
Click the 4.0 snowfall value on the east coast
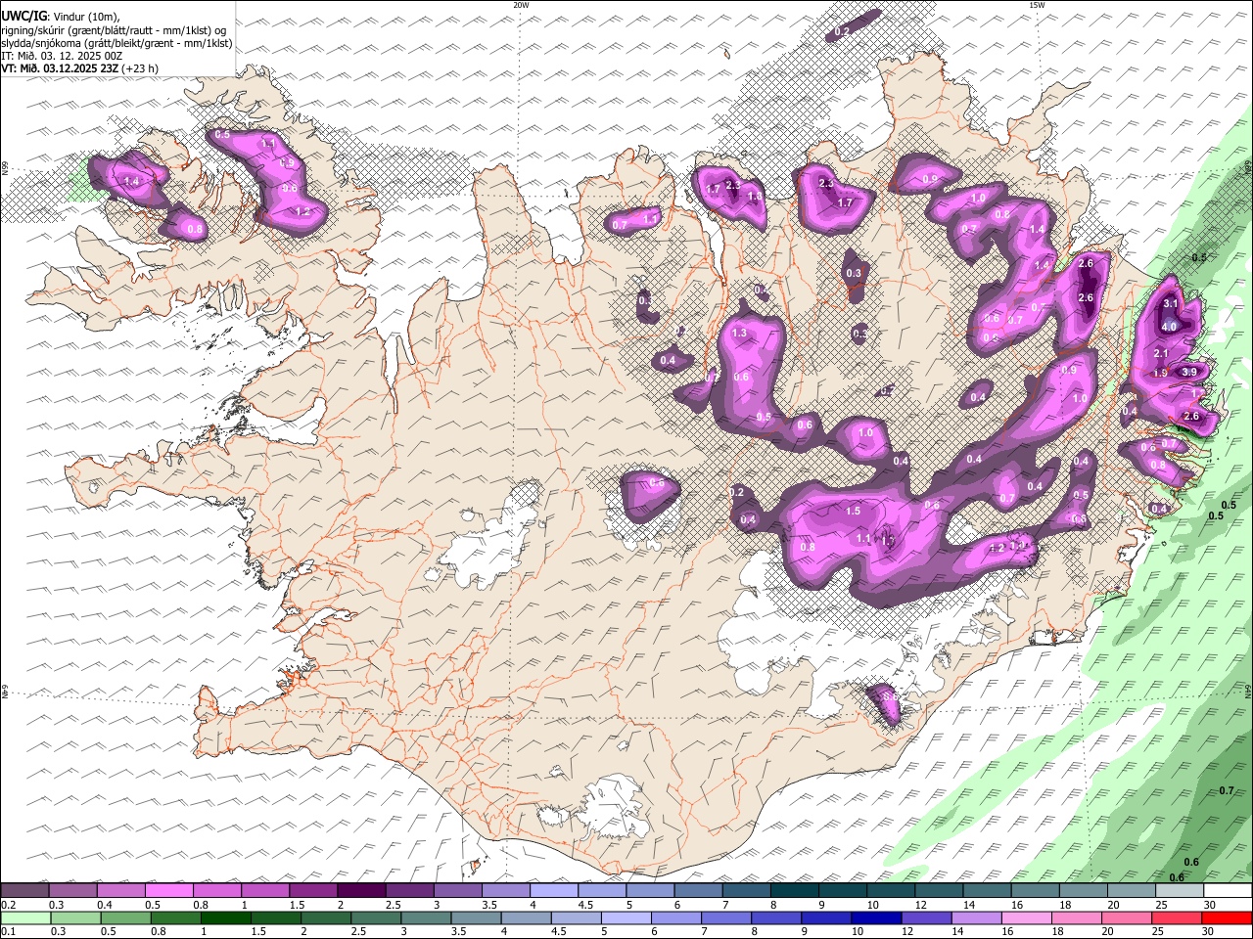coord(1170,327)
